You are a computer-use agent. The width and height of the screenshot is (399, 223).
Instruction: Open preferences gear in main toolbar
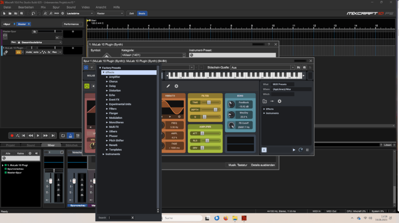click(x=62, y=13)
